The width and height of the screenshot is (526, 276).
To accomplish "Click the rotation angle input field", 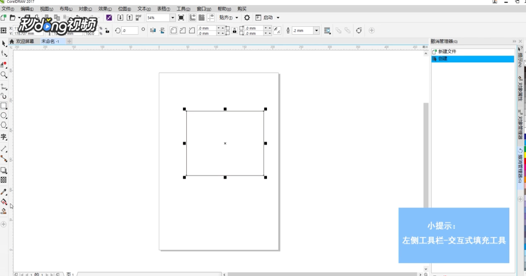I will [x=130, y=31].
